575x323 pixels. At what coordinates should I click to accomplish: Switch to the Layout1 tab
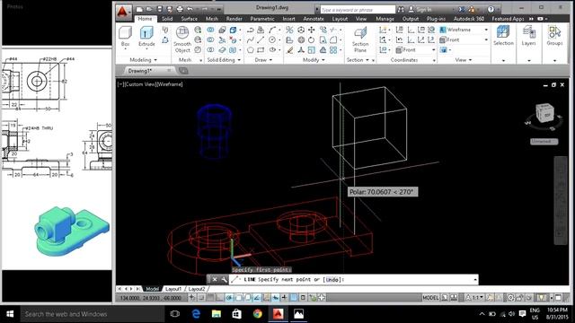point(173,289)
